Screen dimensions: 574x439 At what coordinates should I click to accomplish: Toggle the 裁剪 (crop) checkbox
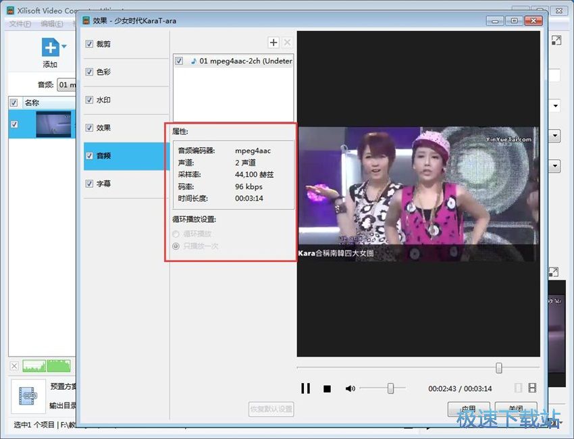pos(89,44)
